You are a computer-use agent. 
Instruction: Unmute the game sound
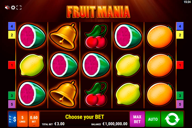pos(7,8)
